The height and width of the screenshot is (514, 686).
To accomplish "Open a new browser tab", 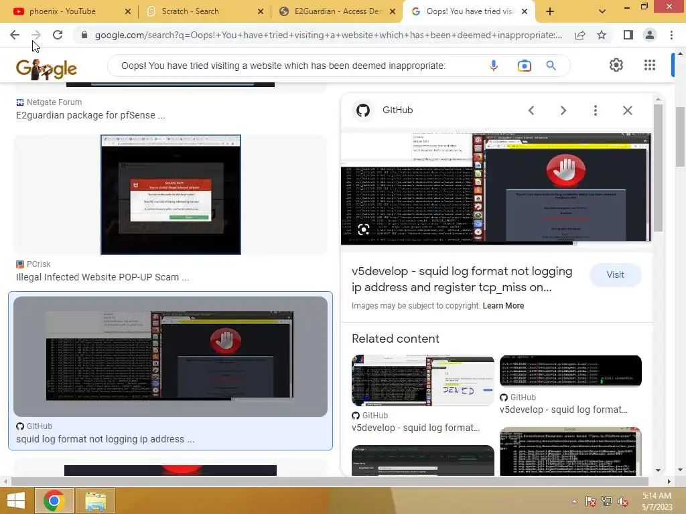I will (550, 11).
